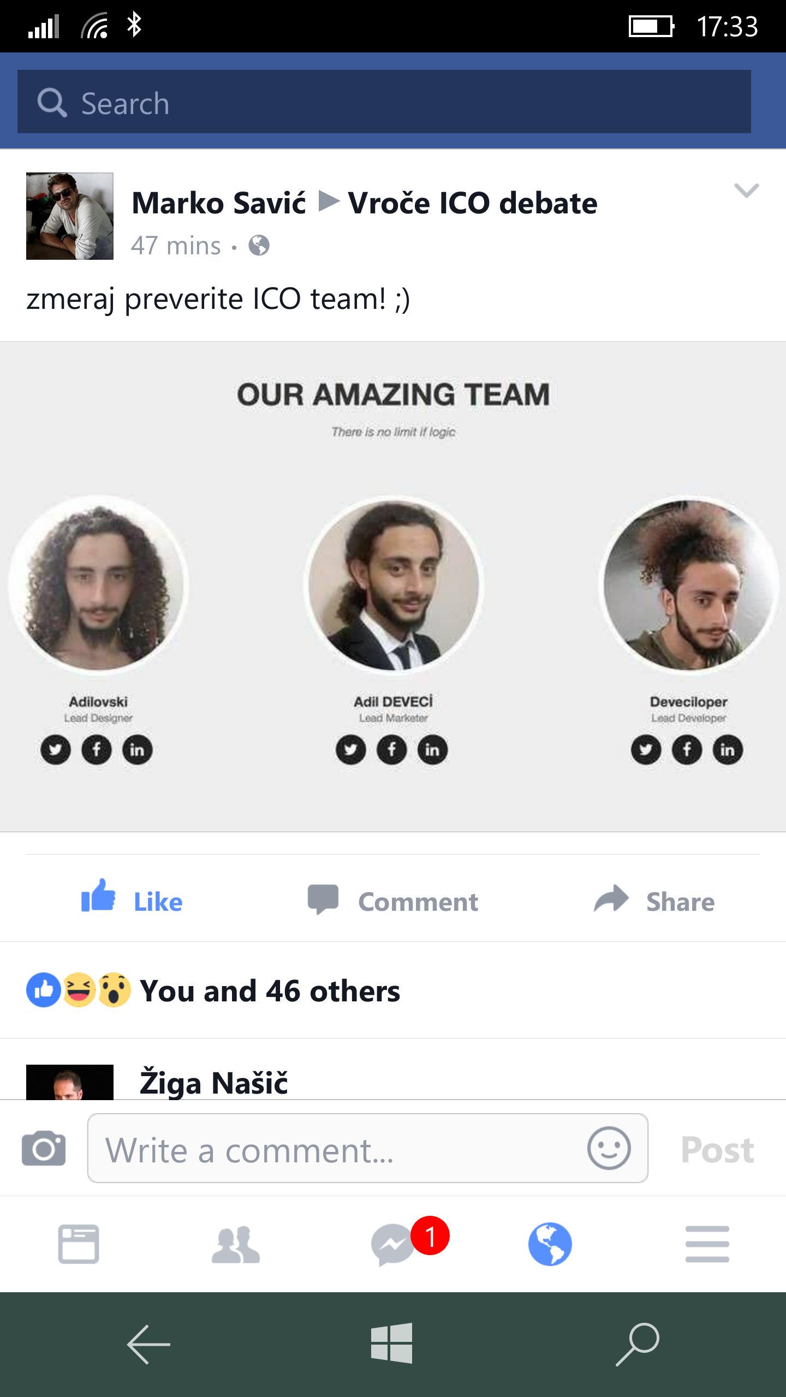
Task: View the You and 46 others reactions
Action: [x=213, y=990]
